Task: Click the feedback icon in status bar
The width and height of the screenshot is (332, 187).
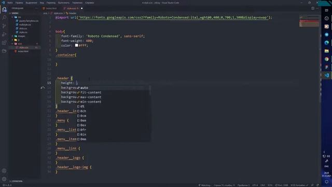Action: click(312, 185)
